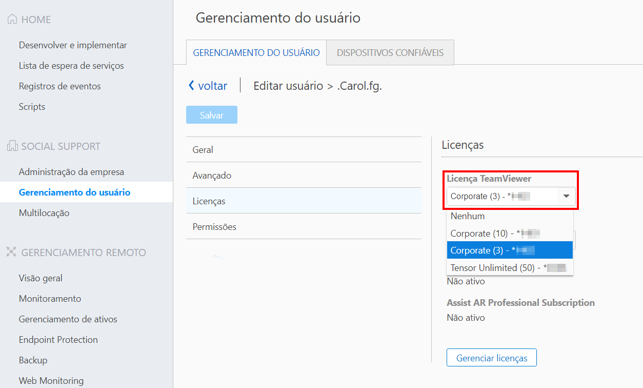Open Lista de espera de serviços

point(71,66)
